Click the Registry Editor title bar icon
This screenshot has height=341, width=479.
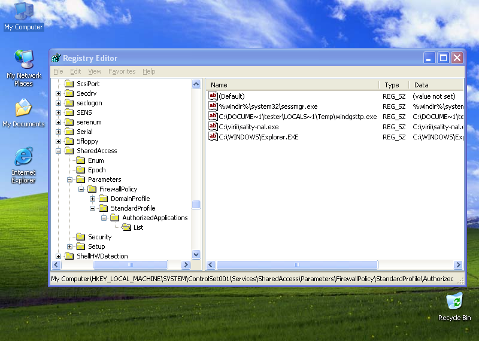[x=56, y=57]
